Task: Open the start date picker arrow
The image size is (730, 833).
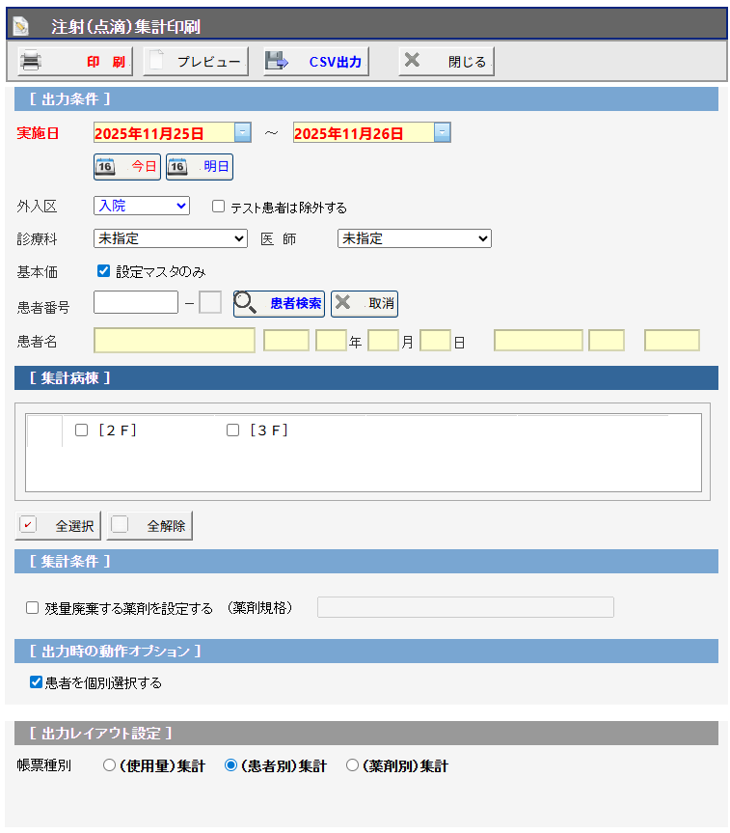Action: coord(243,133)
